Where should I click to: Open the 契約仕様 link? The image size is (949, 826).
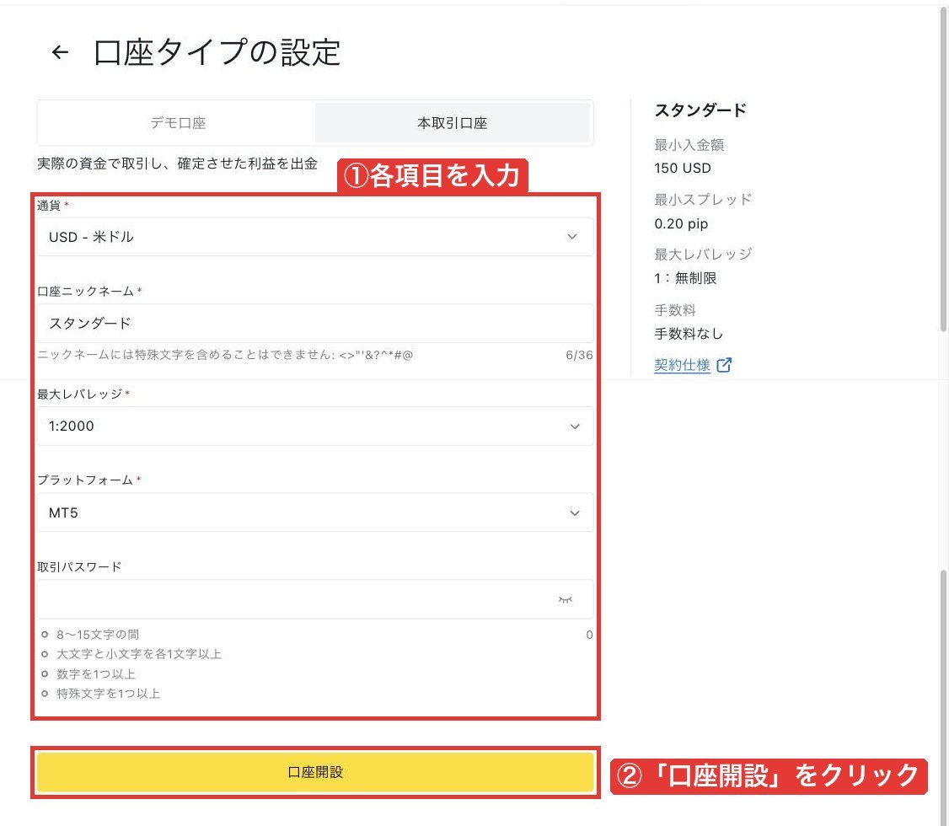[682, 365]
